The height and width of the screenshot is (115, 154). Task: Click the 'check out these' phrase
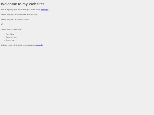click(x=29, y=45)
